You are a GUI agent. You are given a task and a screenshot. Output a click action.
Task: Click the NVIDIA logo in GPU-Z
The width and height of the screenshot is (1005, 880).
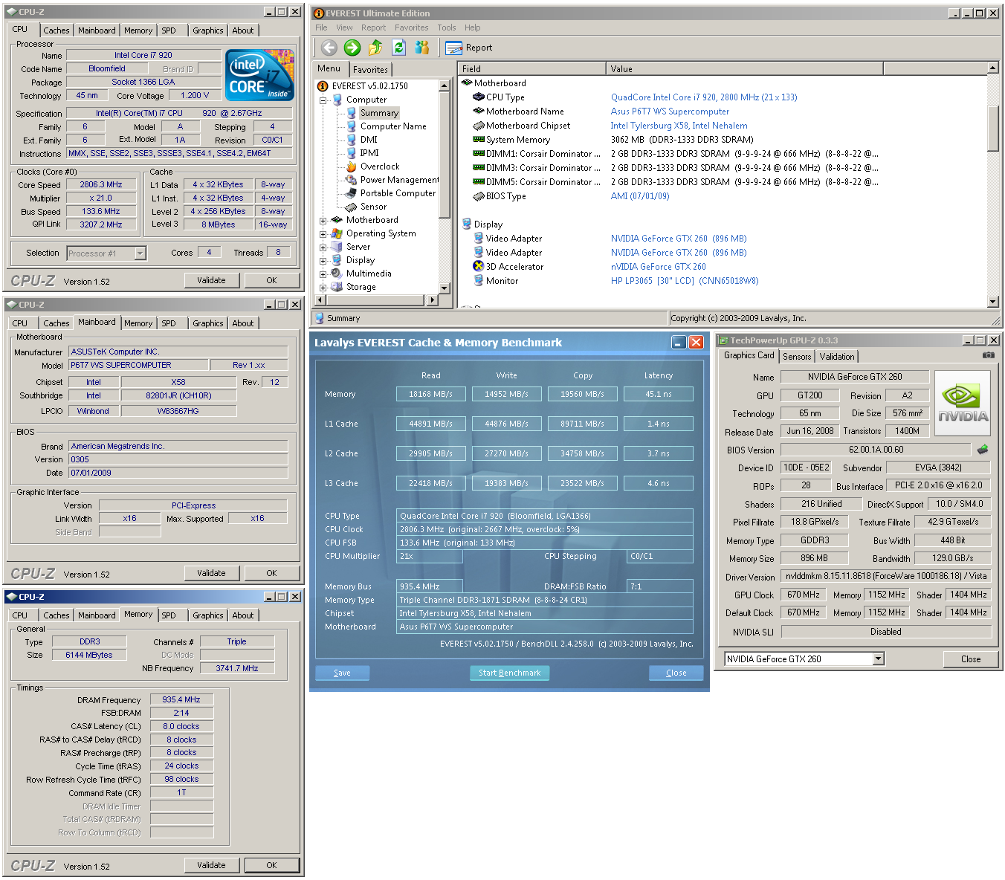click(x=963, y=402)
